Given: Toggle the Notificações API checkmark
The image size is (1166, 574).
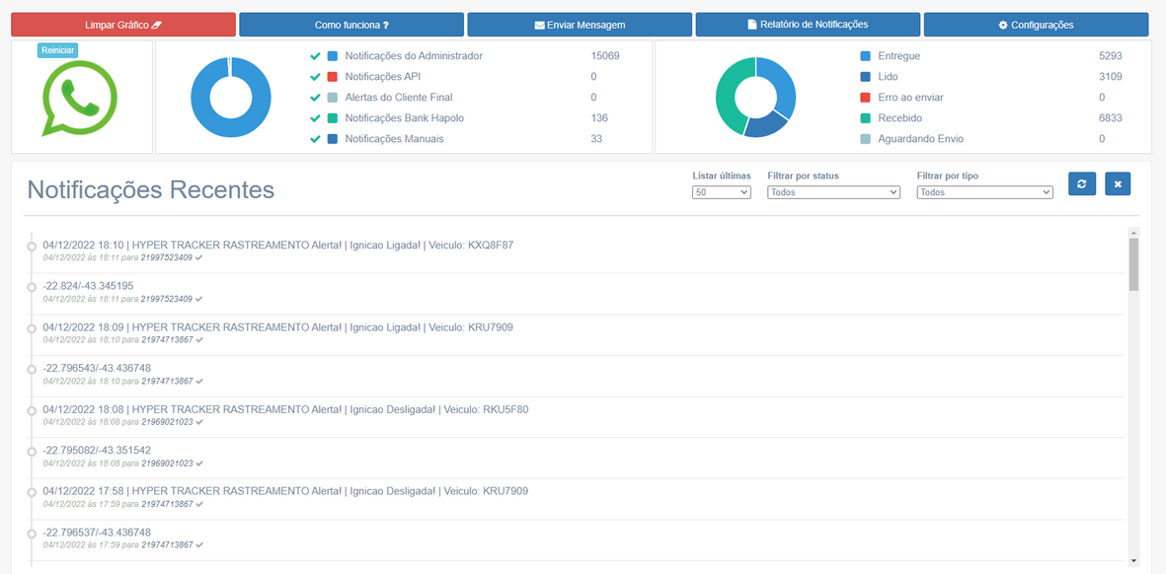Looking at the screenshot, I should 315,77.
